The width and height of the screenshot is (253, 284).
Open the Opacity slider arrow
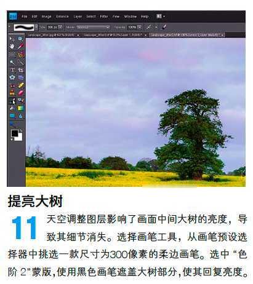140,27
